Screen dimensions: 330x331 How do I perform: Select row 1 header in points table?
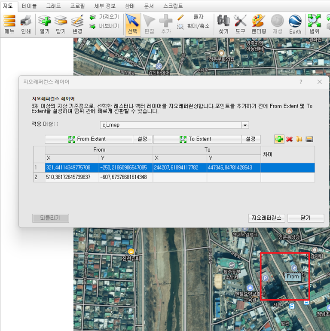click(x=39, y=168)
